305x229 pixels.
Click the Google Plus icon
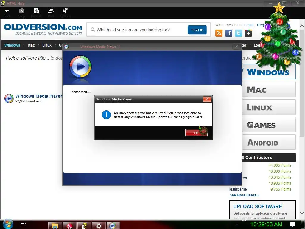248,33
